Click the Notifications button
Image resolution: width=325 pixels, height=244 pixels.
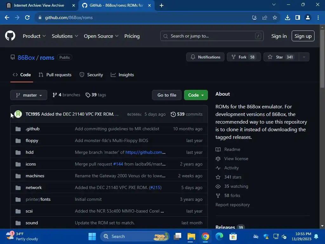click(x=205, y=57)
